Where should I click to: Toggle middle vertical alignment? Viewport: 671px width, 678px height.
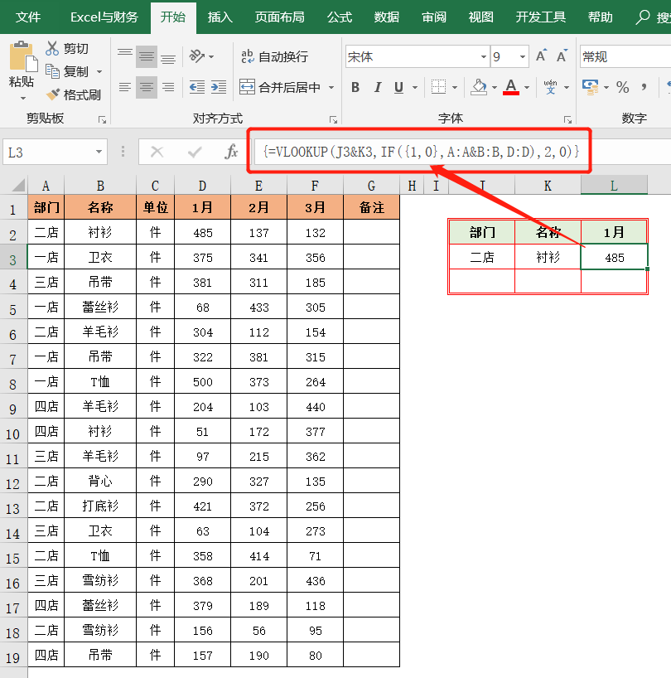pyautogui.click(x=147, y=56)
